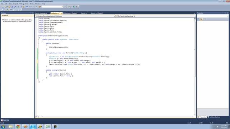Image resolution: width=230 pixels, height=129 pixels.
Task: Click the Find input field in toolbar
Action: 52,6
